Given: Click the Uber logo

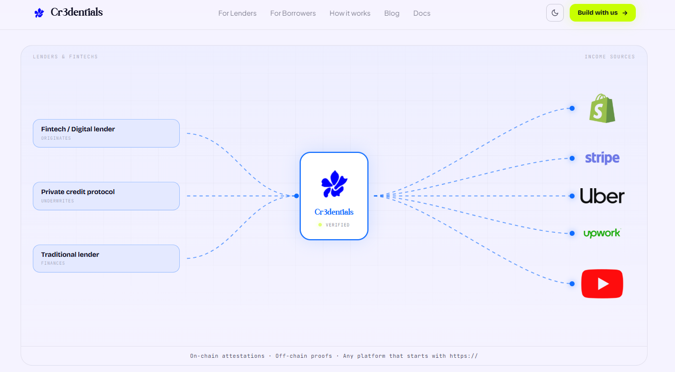Looking at the screenshot, I should [x=602, y=196].
